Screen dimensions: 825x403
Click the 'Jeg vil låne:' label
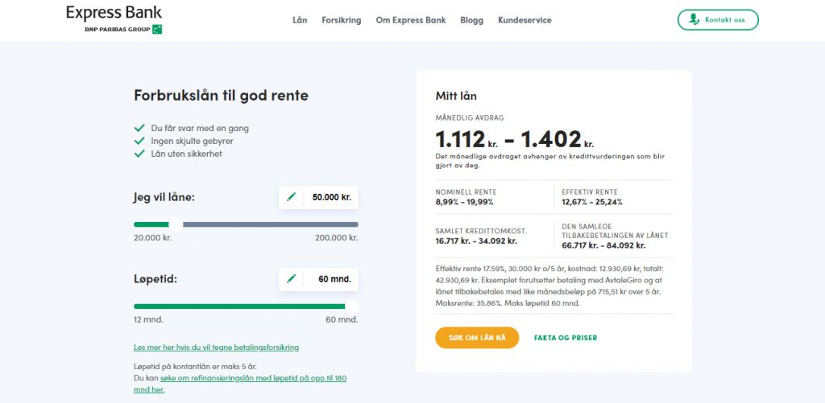point(164,198)
